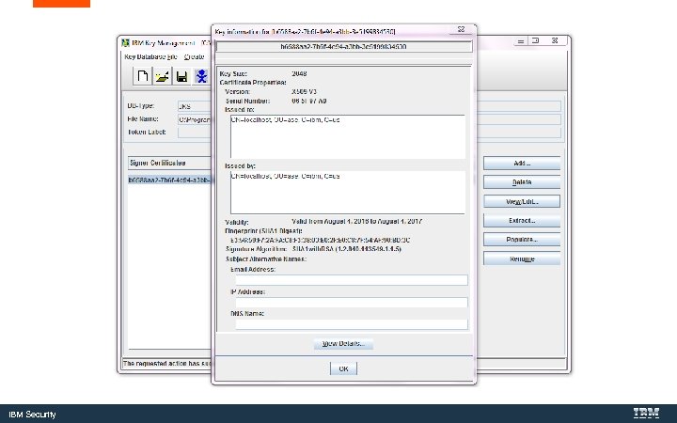677x423 pixels.
Task: Open the Key Database File menu
Action: coord(150,57)
